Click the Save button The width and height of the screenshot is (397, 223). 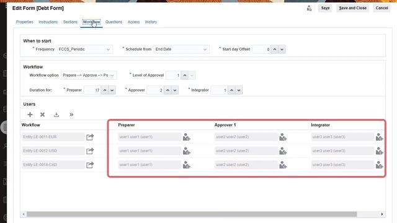[325, 8]
